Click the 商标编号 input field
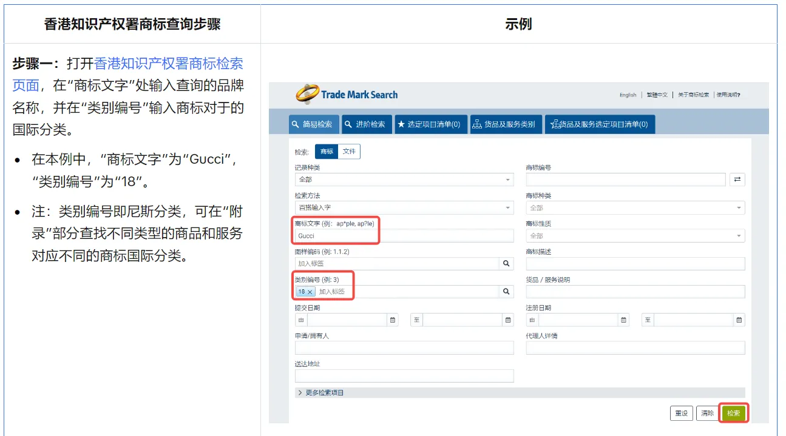The height and width of the screenshot is (436, 786). (x=626, y=179)
